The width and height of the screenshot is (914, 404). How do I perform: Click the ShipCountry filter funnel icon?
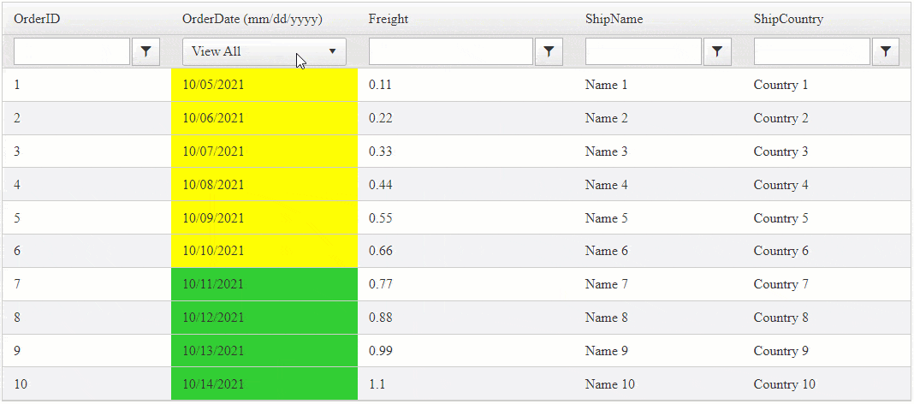(x=886, y=52)
